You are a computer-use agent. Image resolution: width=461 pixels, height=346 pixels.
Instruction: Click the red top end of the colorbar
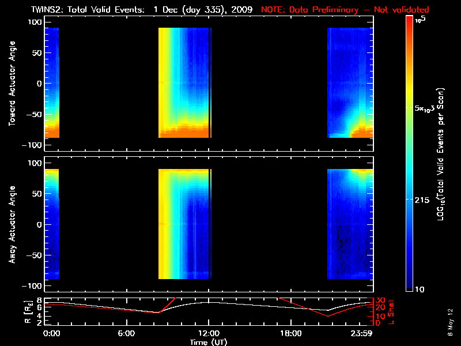tap(410, 19)
